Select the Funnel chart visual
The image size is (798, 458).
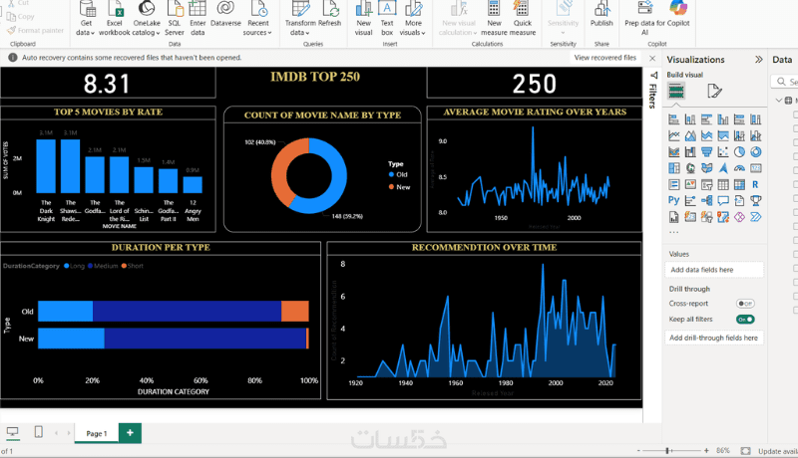(706, 151)
